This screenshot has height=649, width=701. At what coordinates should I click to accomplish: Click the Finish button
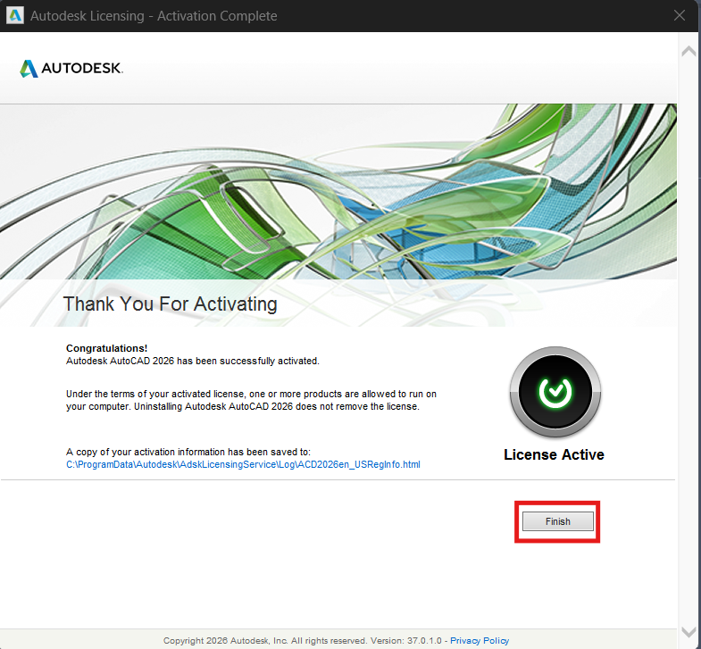pos(557,521)
